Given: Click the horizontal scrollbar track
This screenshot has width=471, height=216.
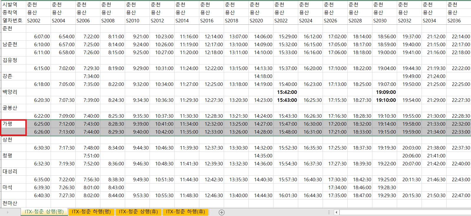Looking at the screenshot, I should click(405, 212).
